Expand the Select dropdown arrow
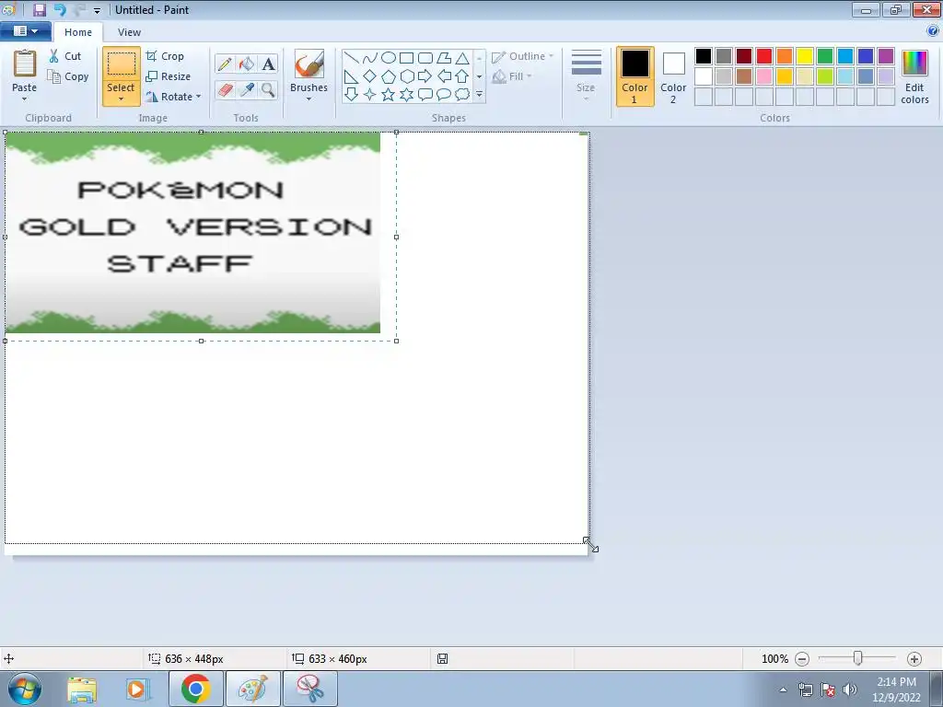 click(x=121, y=99)
